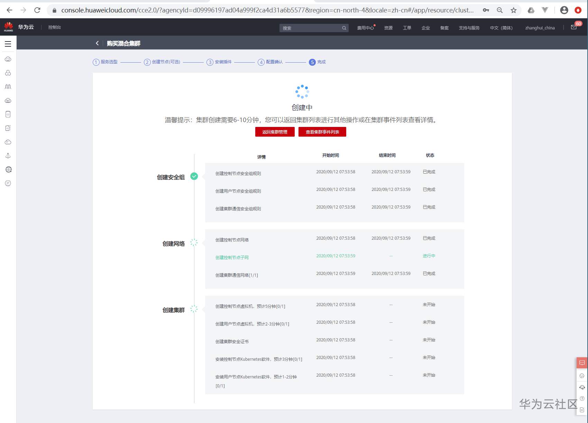588x423 pixels.
Task: Click the browser back arrow
Action: tap(9, 10)
